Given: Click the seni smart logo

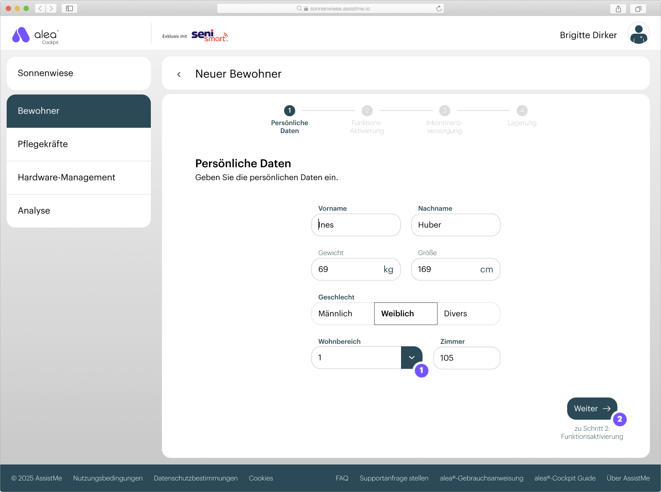Looking at the screenshot, I should pyautogui.click(x=209, y=35).
